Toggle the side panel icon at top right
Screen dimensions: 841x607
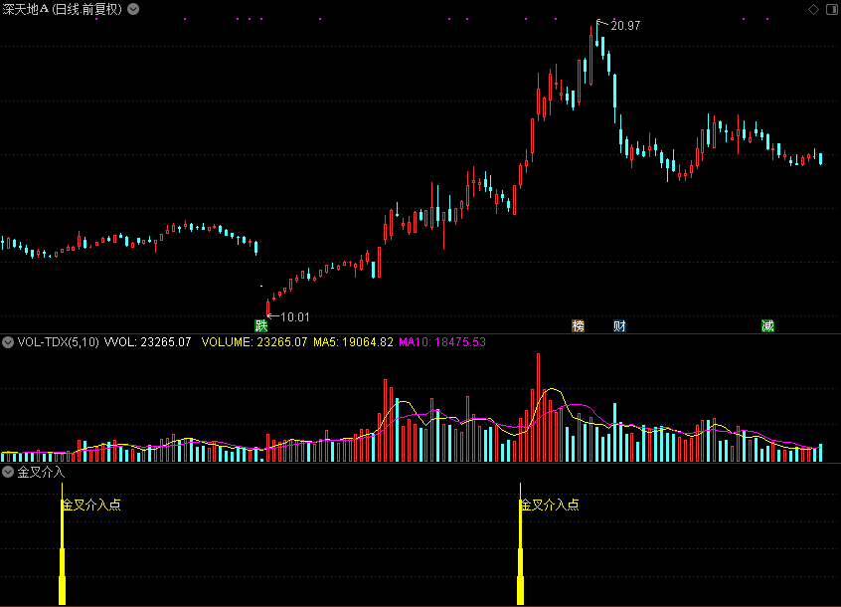[x=832, y=9]
